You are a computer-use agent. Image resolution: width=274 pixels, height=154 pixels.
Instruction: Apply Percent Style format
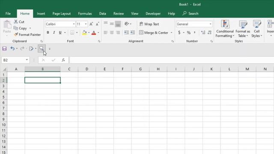(189, 33)
